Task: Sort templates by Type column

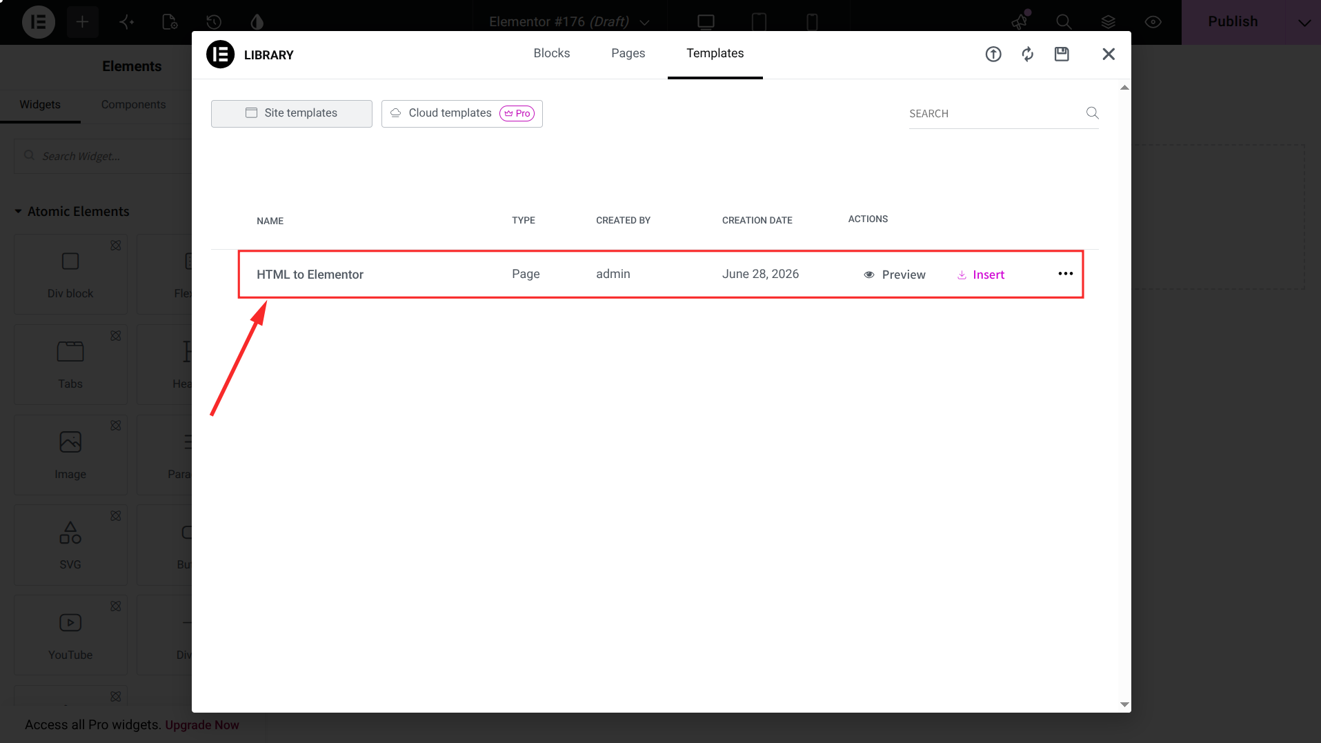Action: (x=524, y=220)
